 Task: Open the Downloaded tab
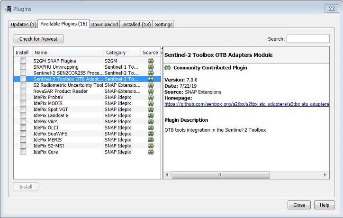[104, 24]
